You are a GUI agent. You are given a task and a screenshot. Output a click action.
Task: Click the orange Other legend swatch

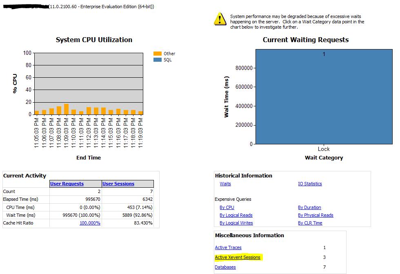point(158,54)
